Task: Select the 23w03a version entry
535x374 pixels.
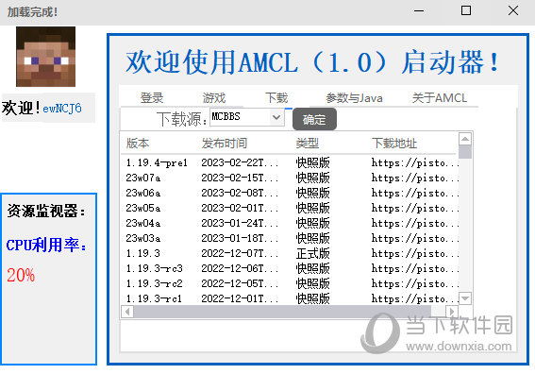Action: click(290, 238)
